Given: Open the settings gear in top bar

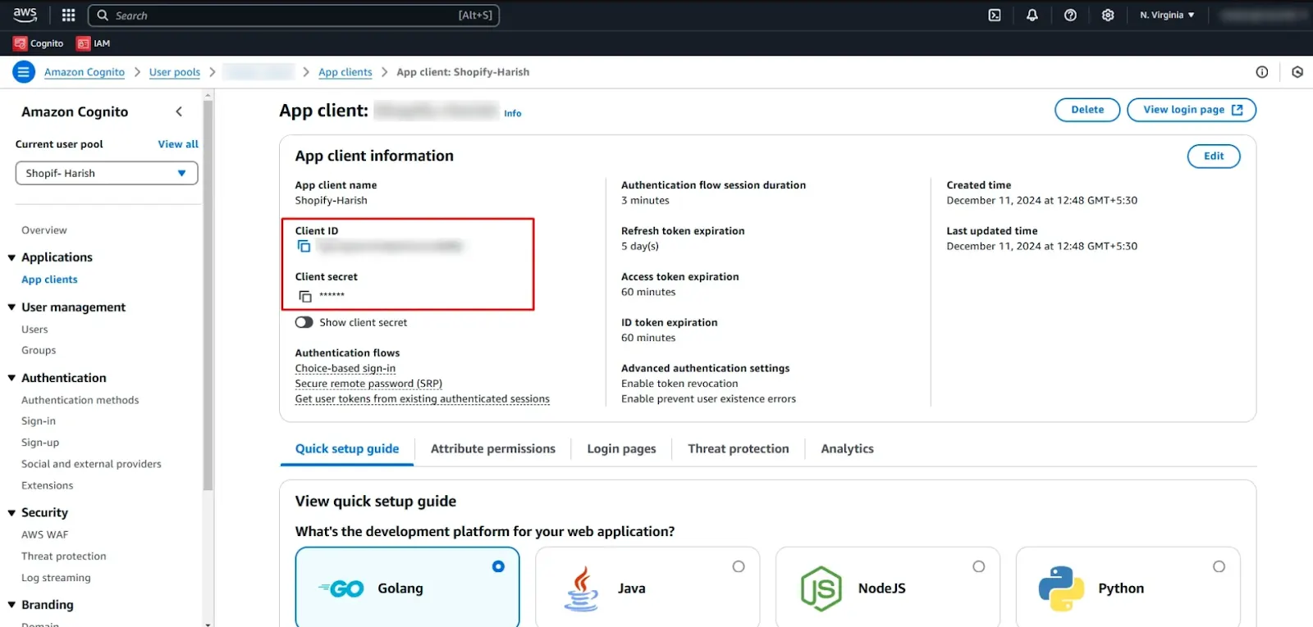Looking at the screenshot, I should 1108,15.
